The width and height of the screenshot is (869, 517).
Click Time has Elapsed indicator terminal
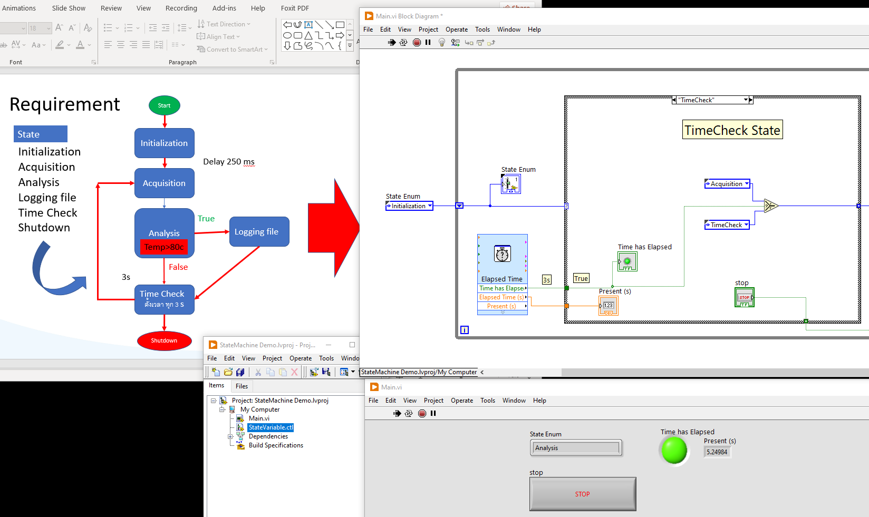click(x=627, y=261)
